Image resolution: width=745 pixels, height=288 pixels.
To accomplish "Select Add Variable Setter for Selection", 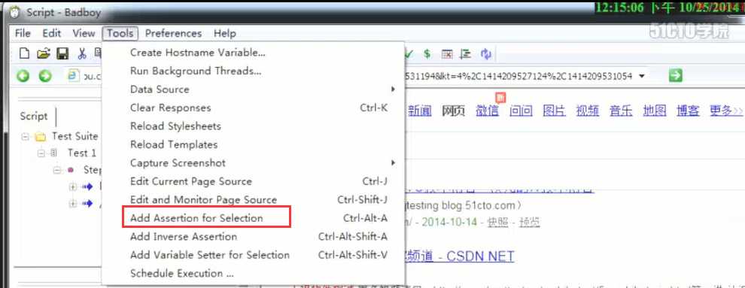I will [x=254, y=255].
